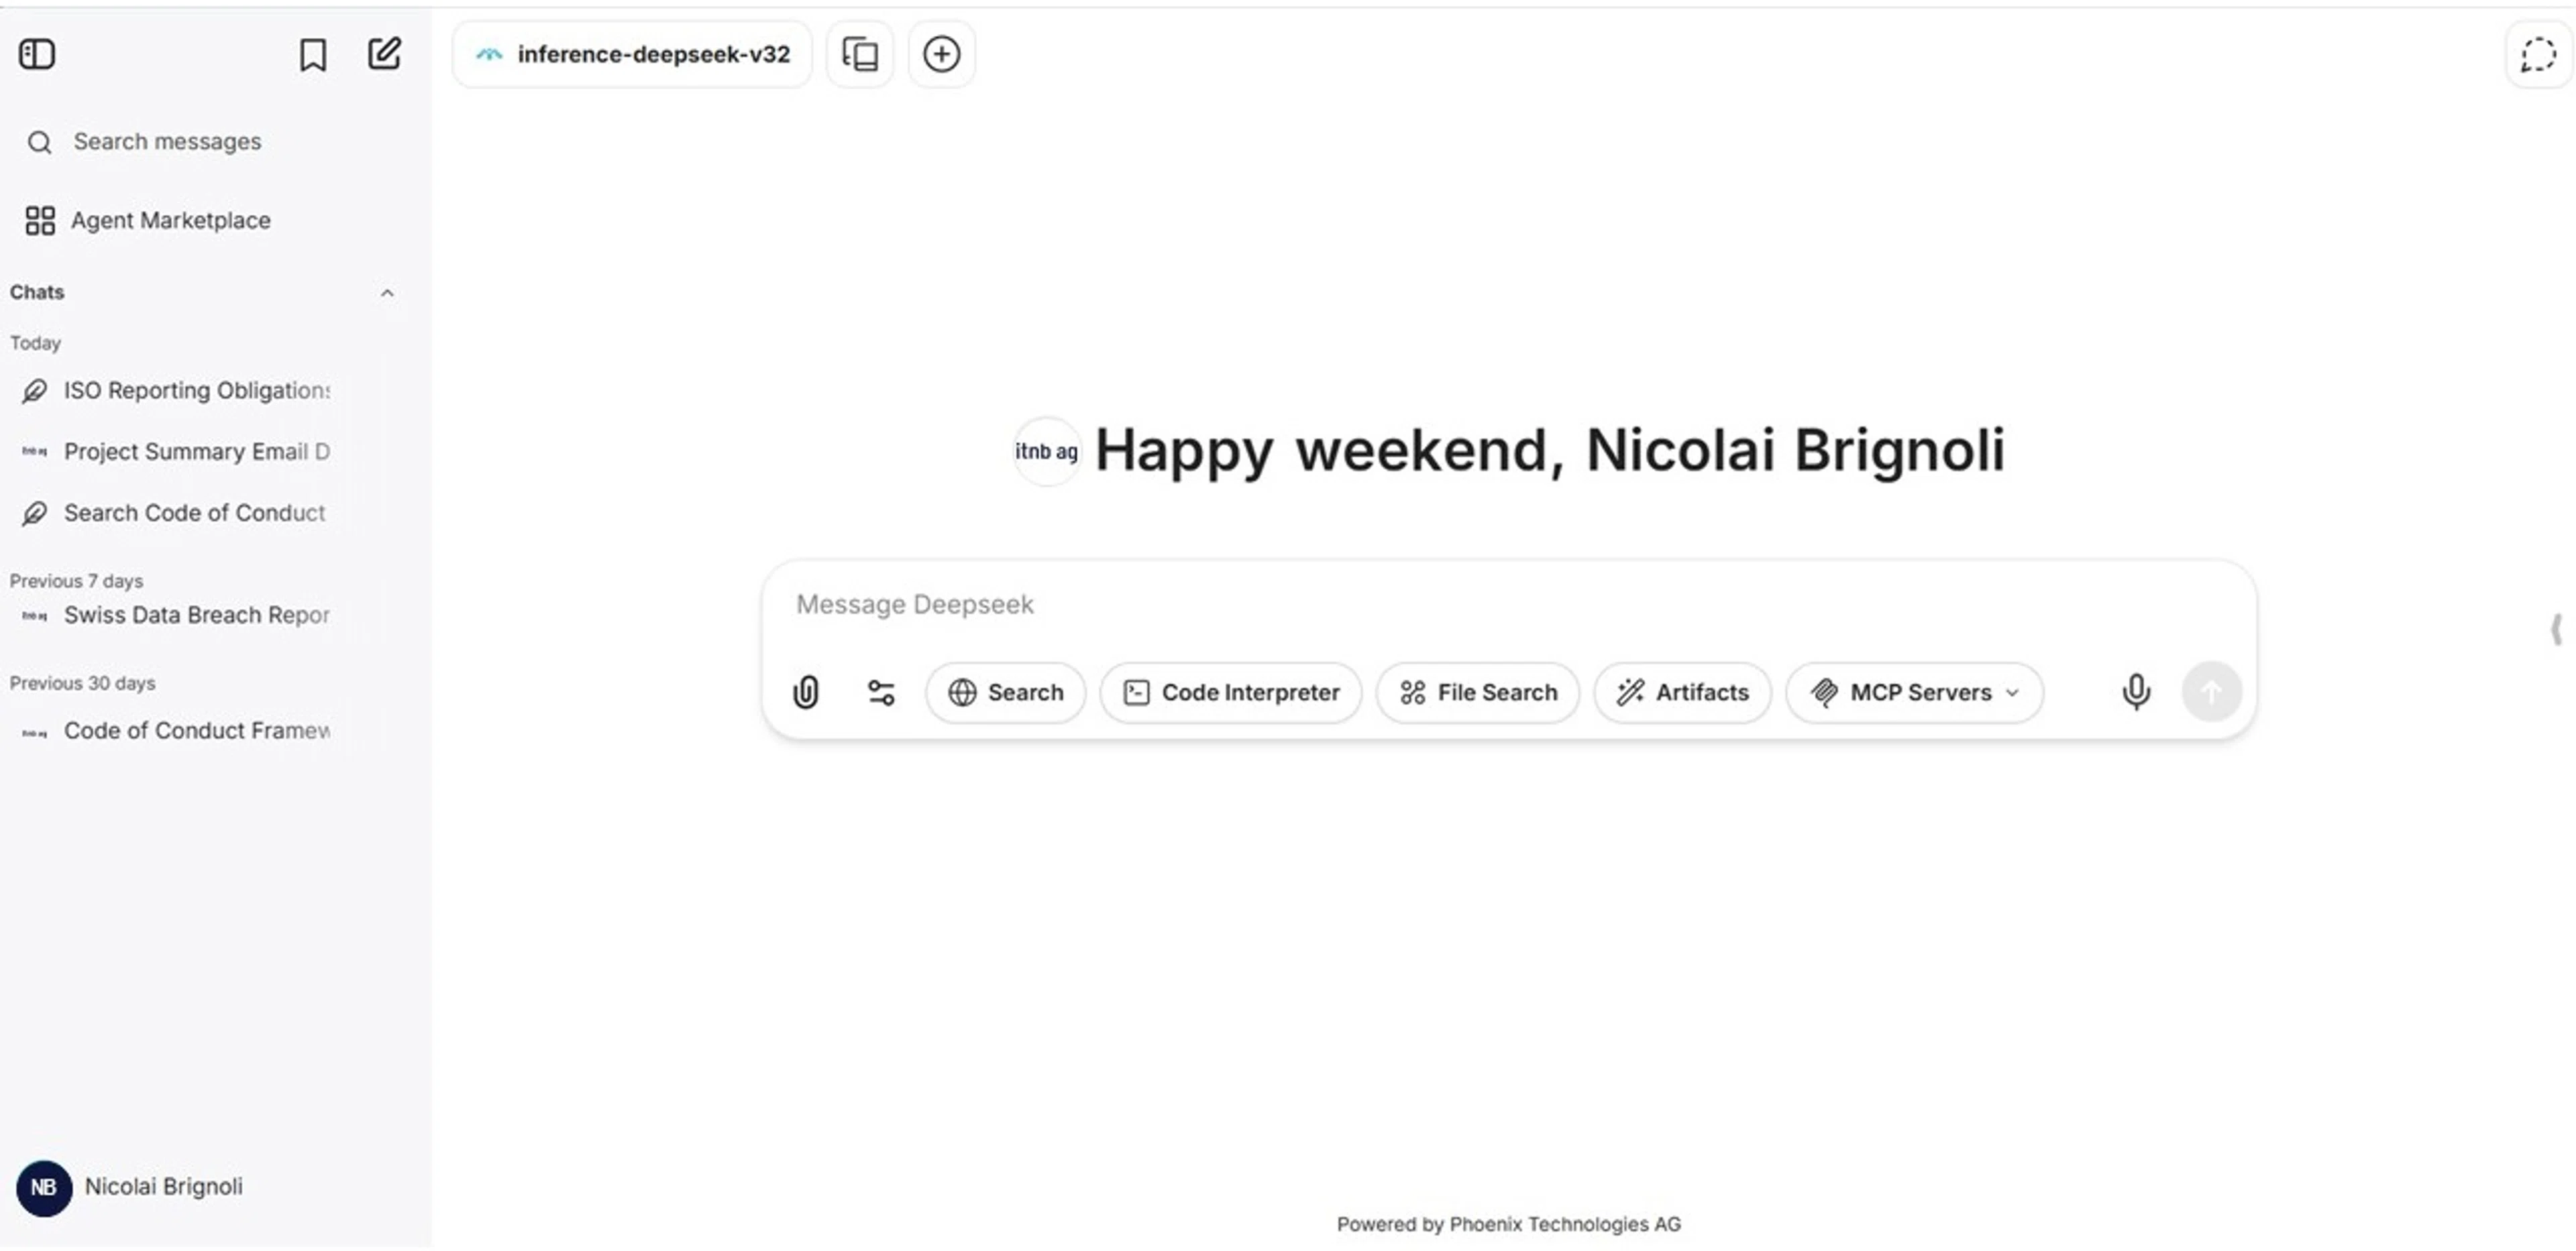The image size is (2576, 1251).
Task: Expand the MCP Servers dropdown
Action: point(1914,693)
